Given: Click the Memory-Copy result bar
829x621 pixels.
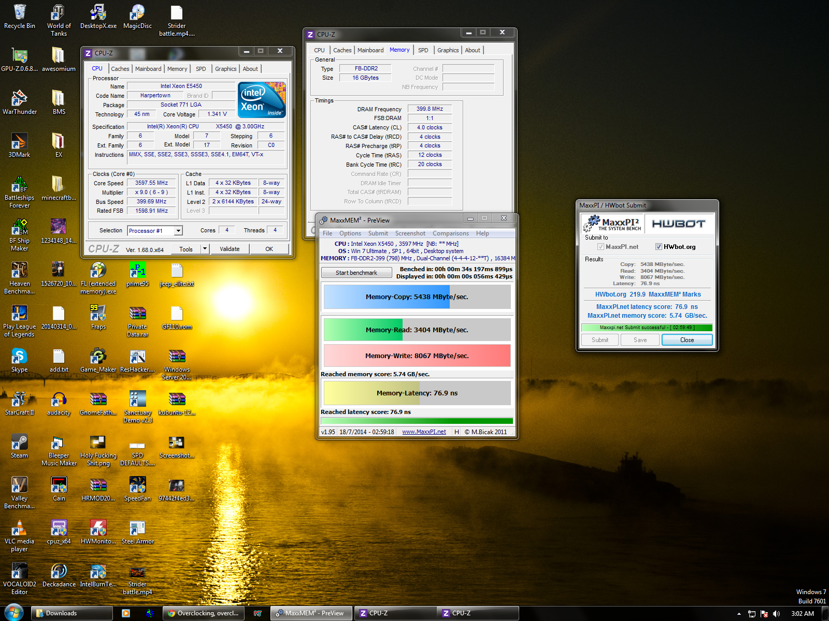Looking at the screenshot, I should pyautogui.click(x=417, y=297).
